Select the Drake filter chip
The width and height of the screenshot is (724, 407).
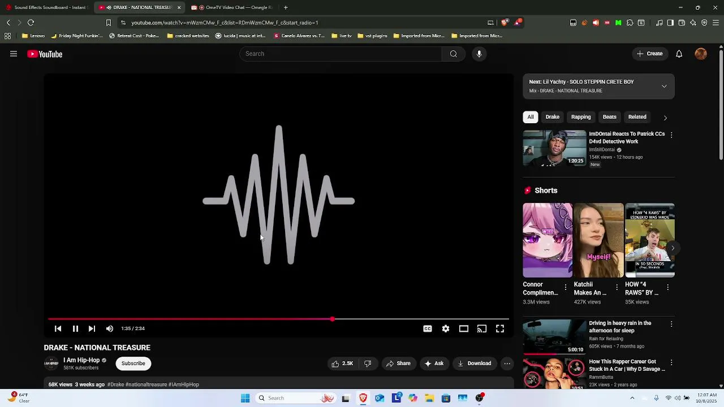(553, 117)
